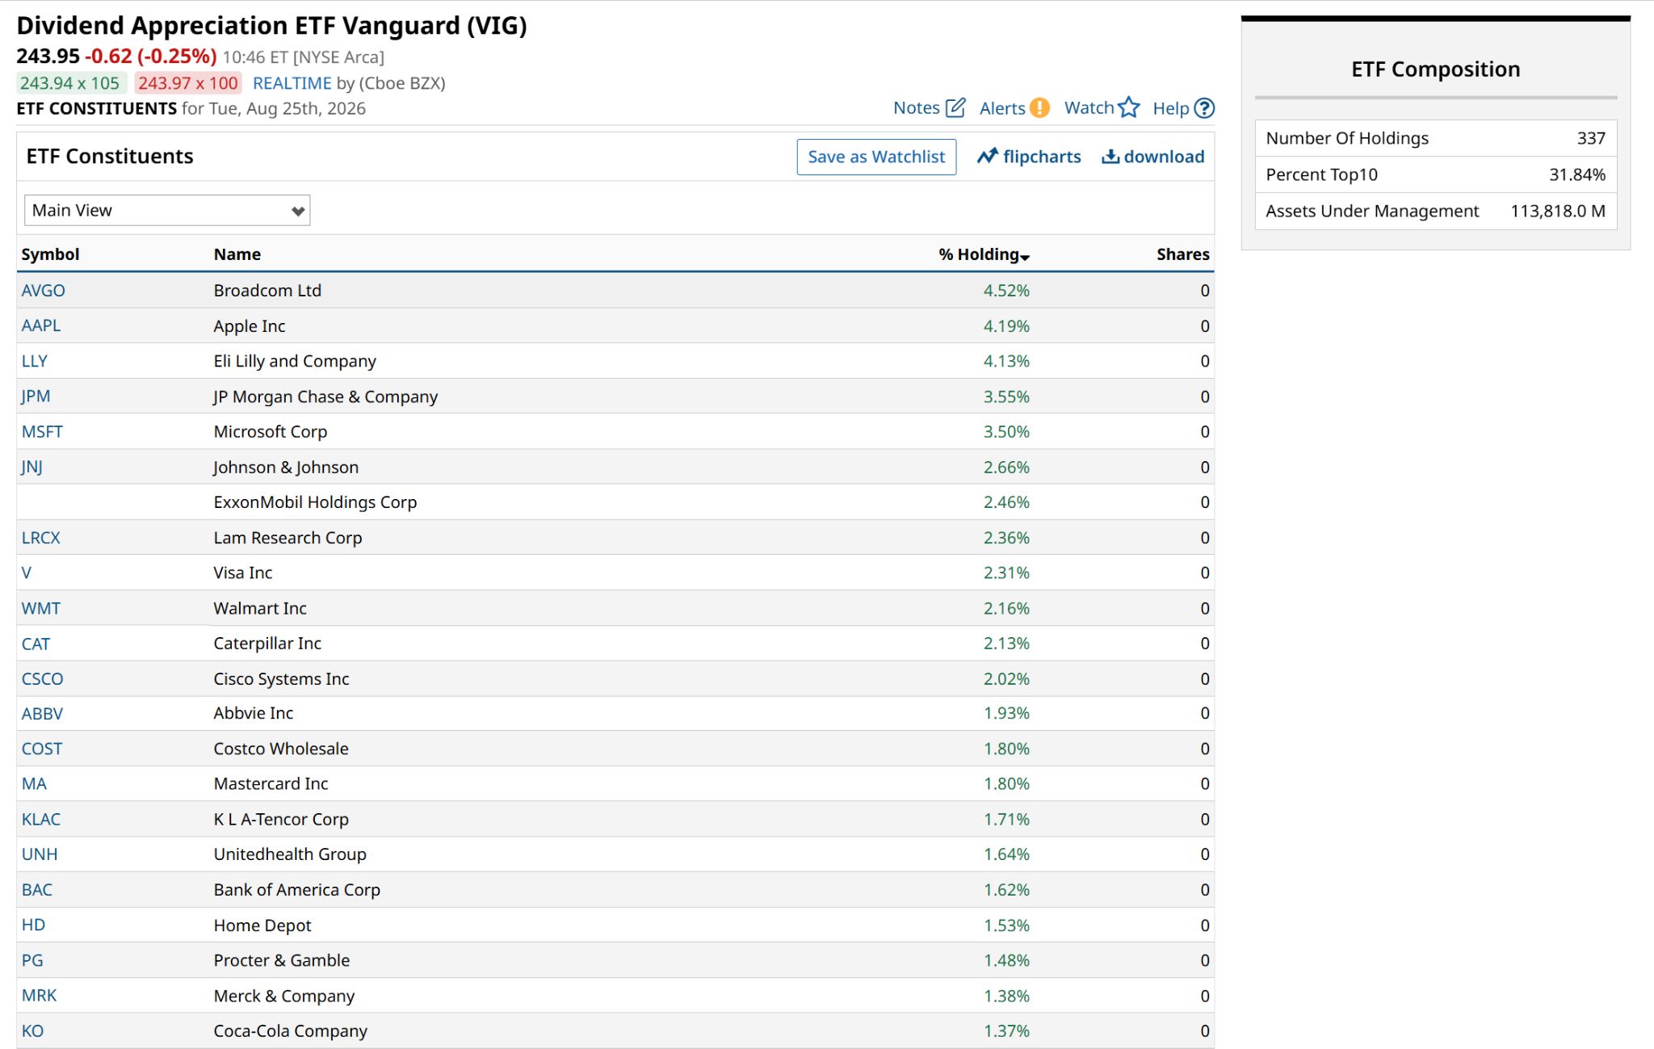Select the Coca-Cola Company name cell
Viewport: 1654px width, 1049px height.
click(290, 1031)
